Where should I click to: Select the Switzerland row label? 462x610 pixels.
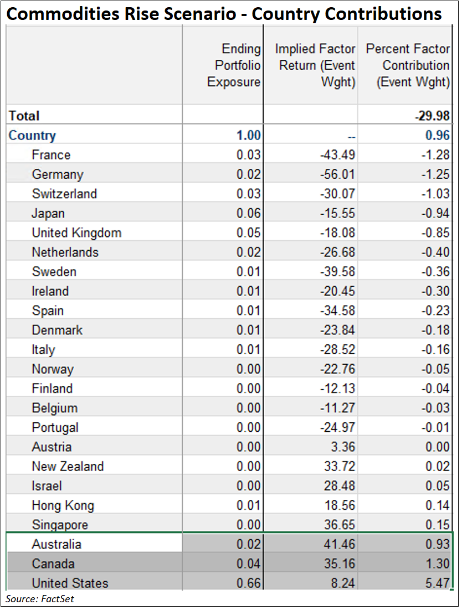point(64,194)
